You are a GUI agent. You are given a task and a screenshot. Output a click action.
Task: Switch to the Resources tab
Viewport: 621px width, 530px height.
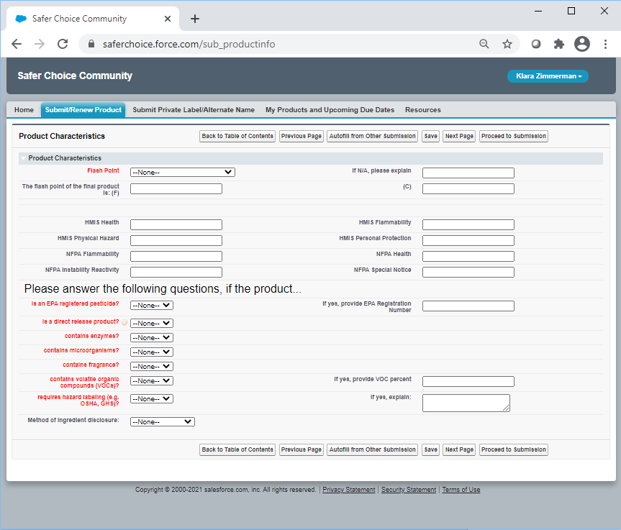[x=422, y=110]
